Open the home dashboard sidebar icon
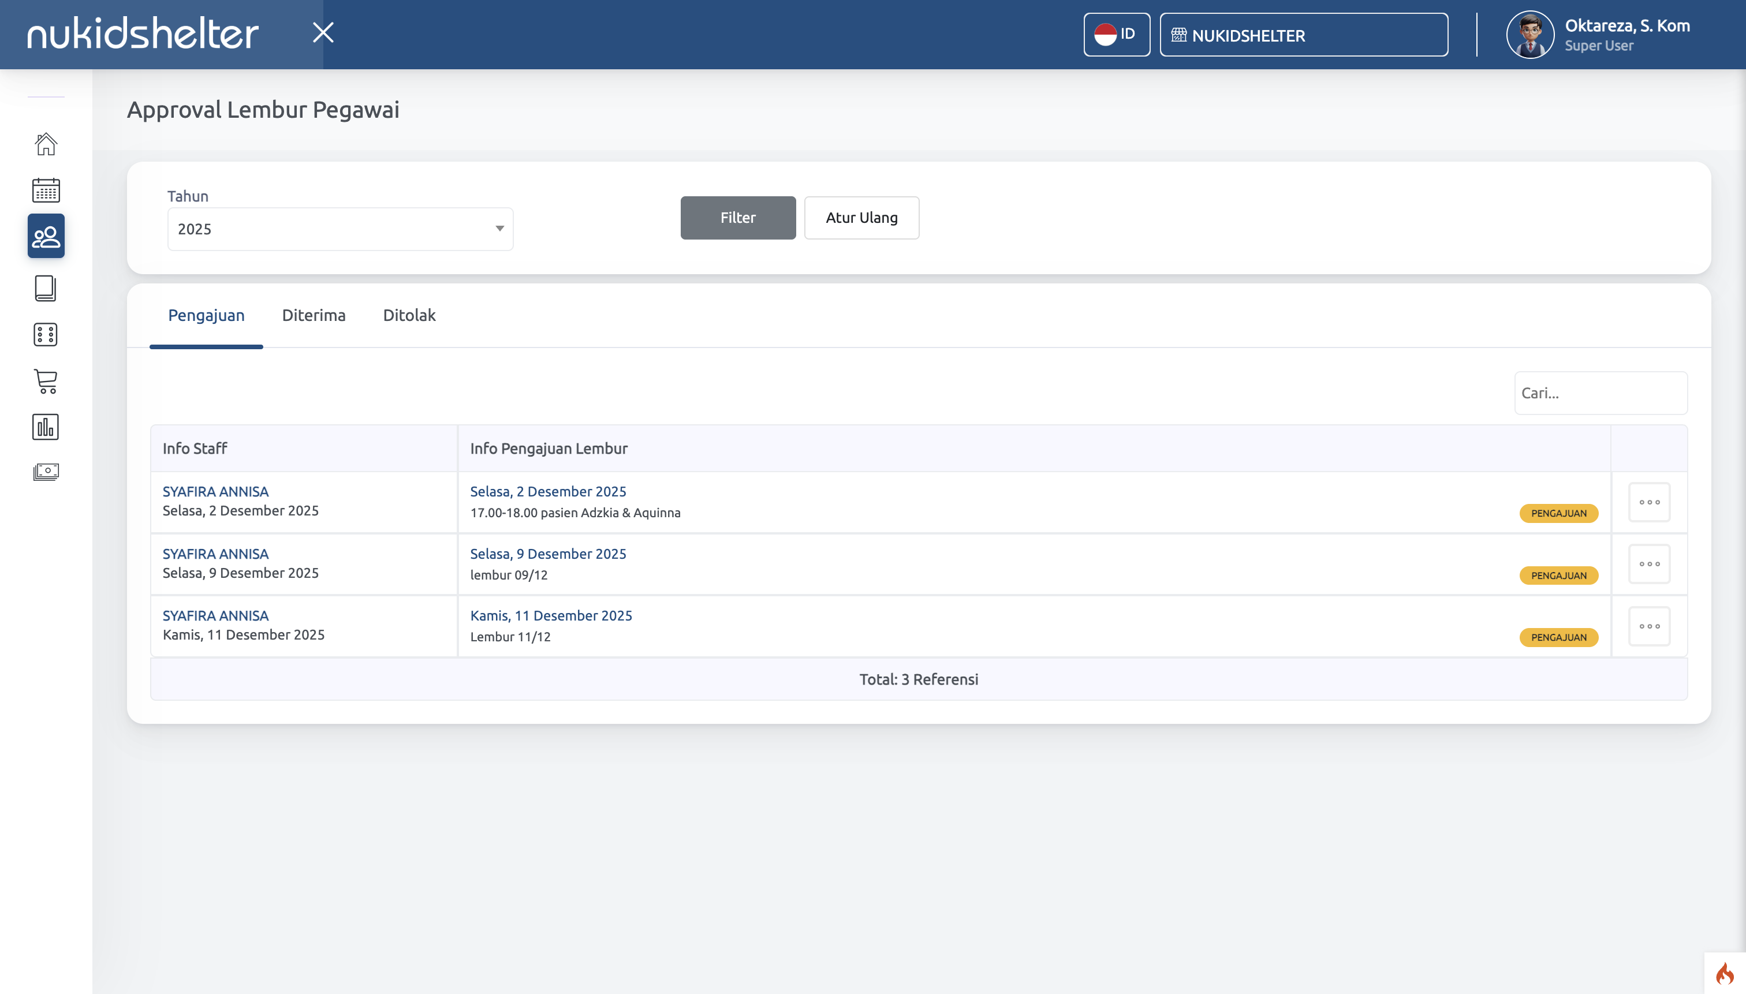1746x994 pixels. 46,144
